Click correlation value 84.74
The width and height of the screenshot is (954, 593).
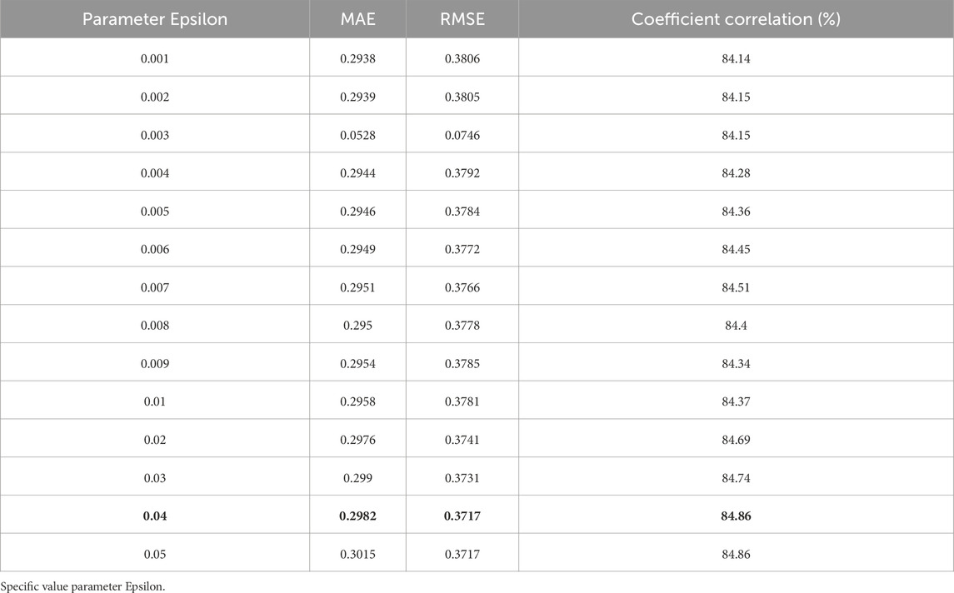[736, 478]
